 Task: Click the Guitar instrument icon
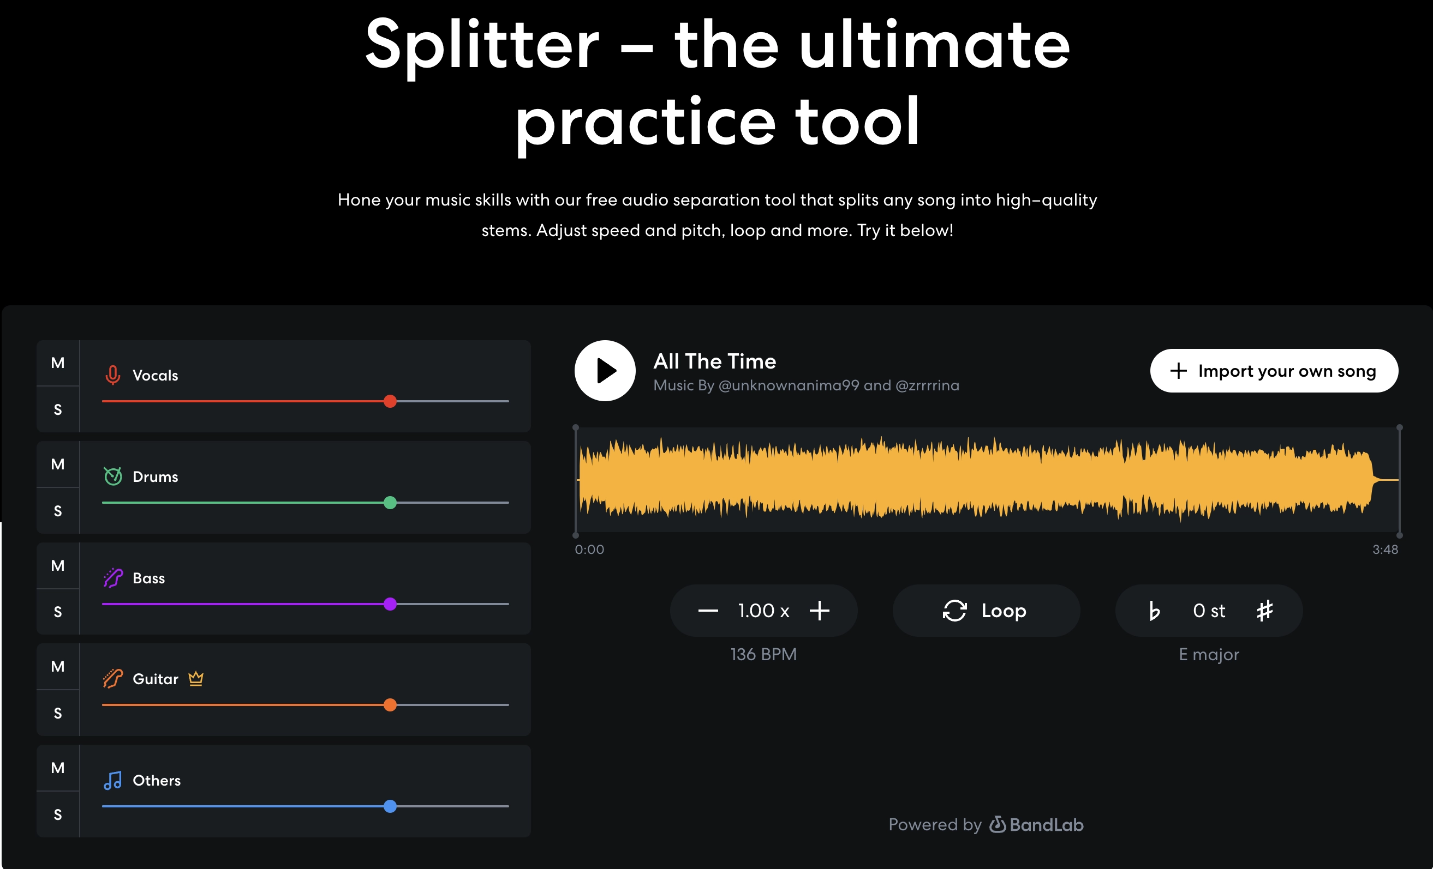(112, 678)
